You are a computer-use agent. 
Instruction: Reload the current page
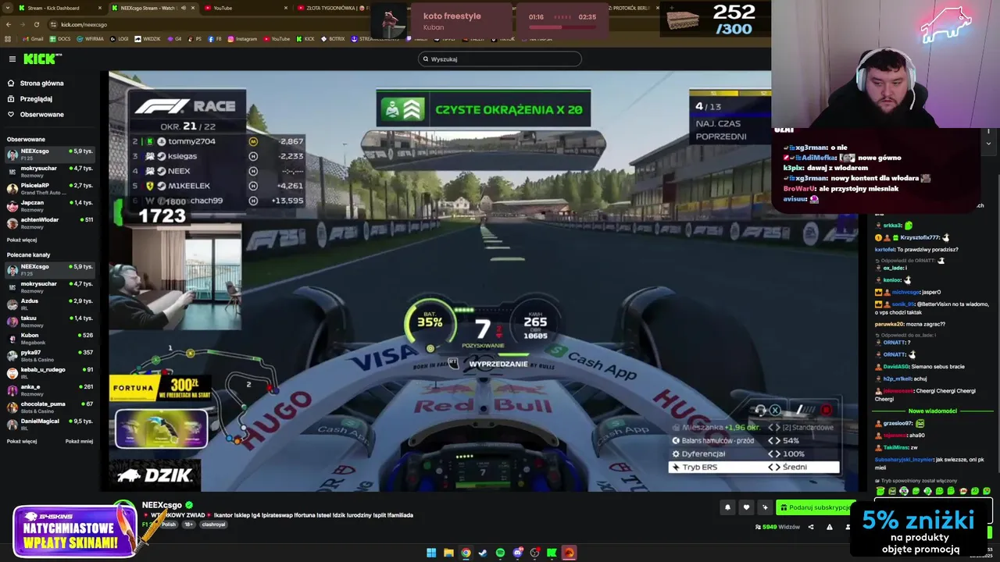(x=36, y=24)
